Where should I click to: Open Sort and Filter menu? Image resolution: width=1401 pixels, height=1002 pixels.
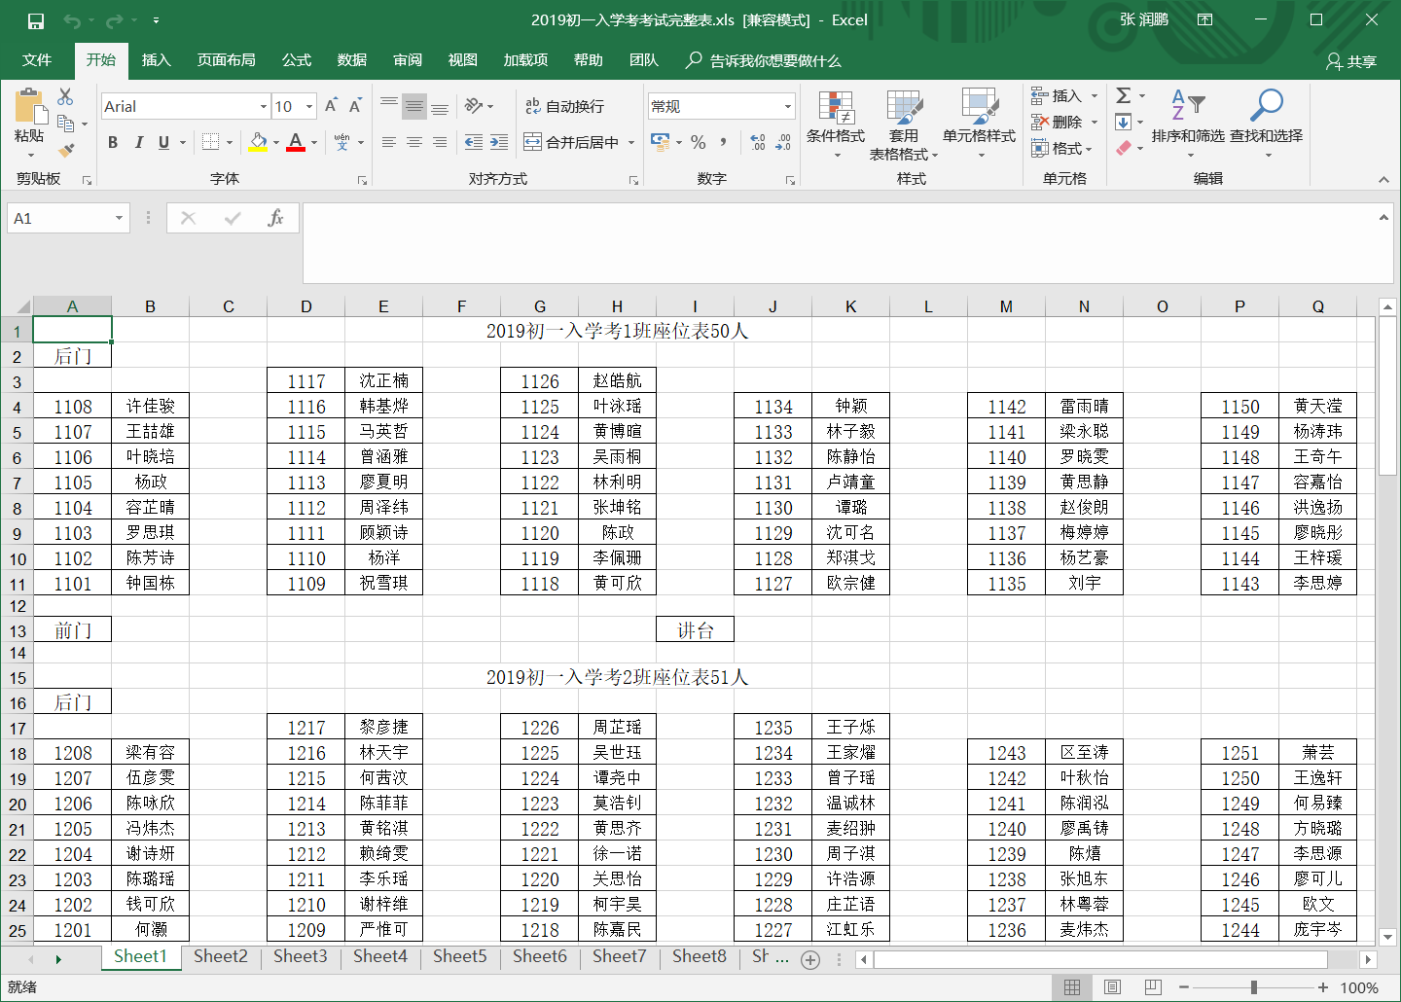click(x=1188, y=123)
